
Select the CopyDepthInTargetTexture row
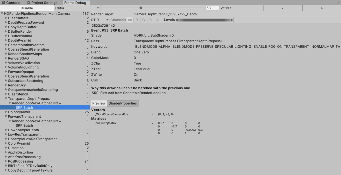(45, 170)
